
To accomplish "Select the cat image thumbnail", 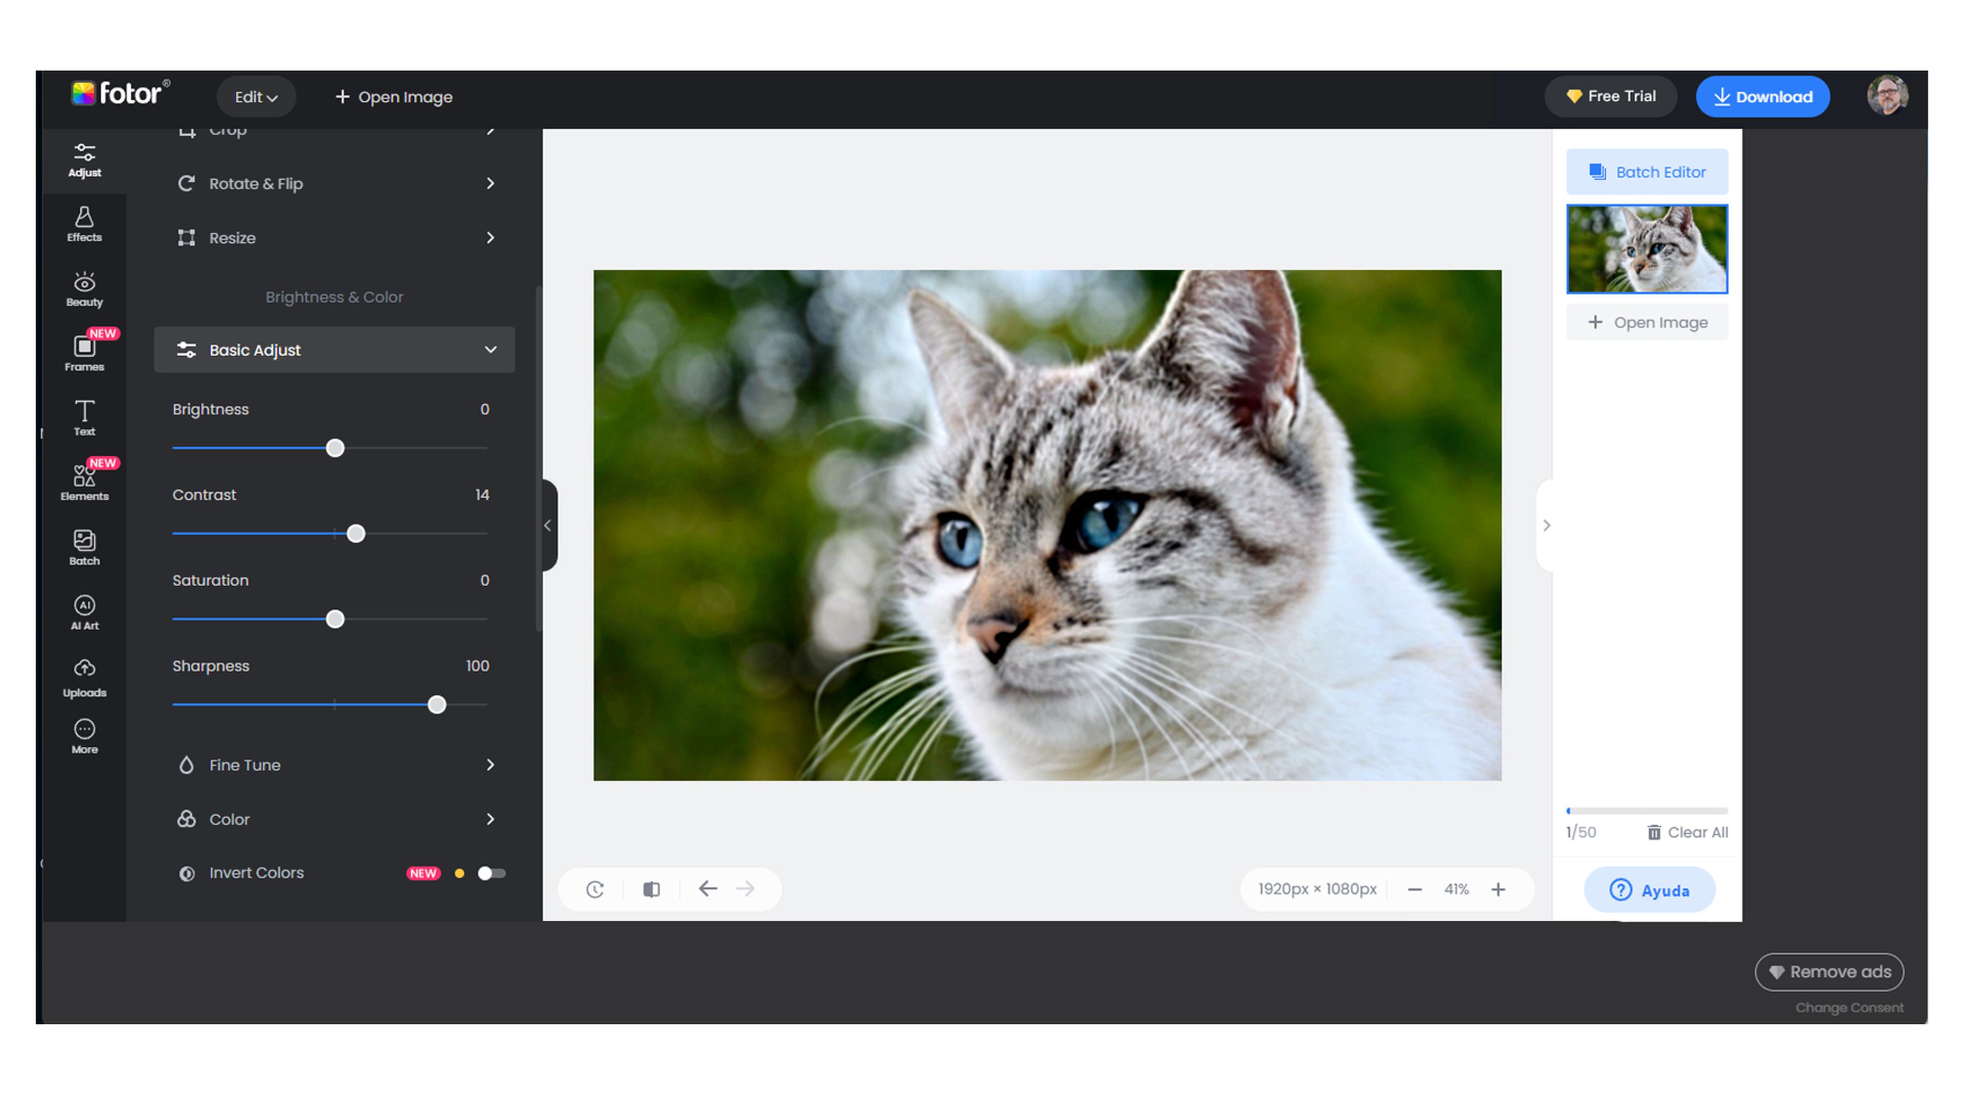I will [x=1647, y=249].
